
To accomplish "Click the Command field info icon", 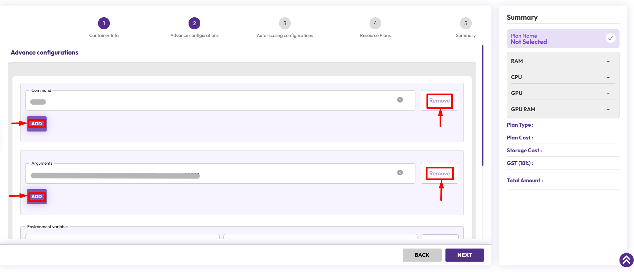I will point(400,100).
